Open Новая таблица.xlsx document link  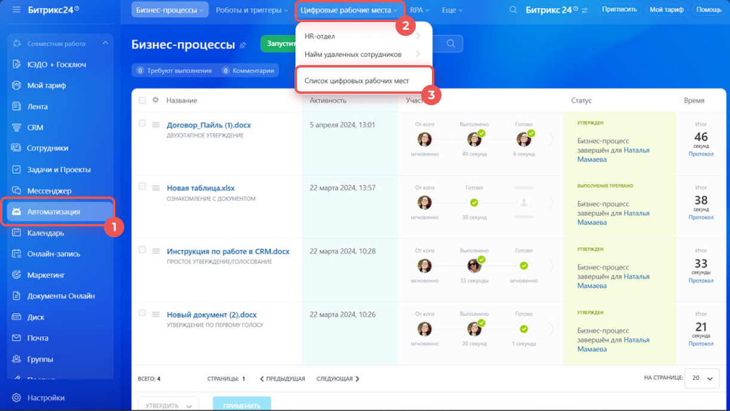point(201,188)
